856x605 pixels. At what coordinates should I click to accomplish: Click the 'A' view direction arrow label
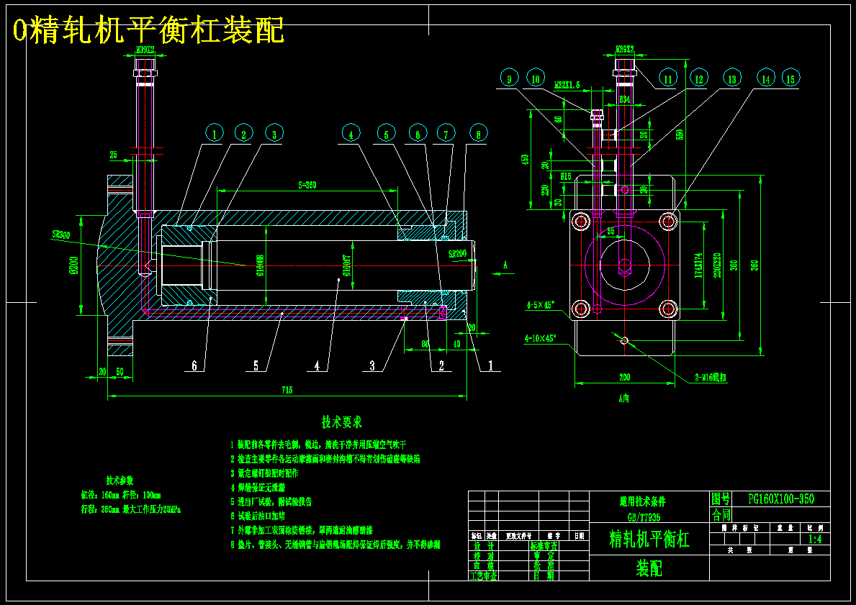pos(505,265)
